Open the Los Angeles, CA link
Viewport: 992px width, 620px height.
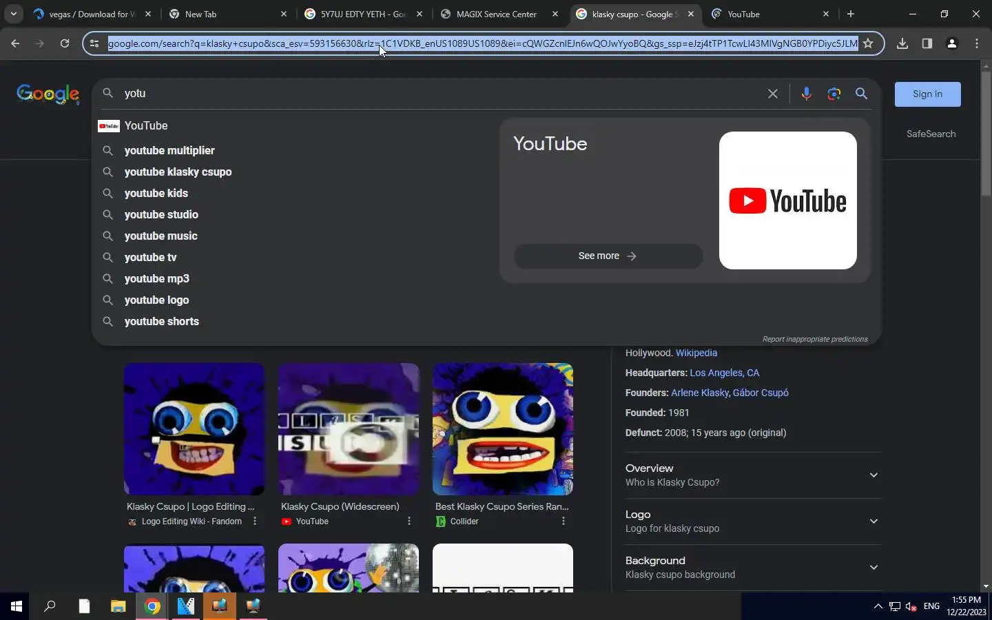[725, 373]
